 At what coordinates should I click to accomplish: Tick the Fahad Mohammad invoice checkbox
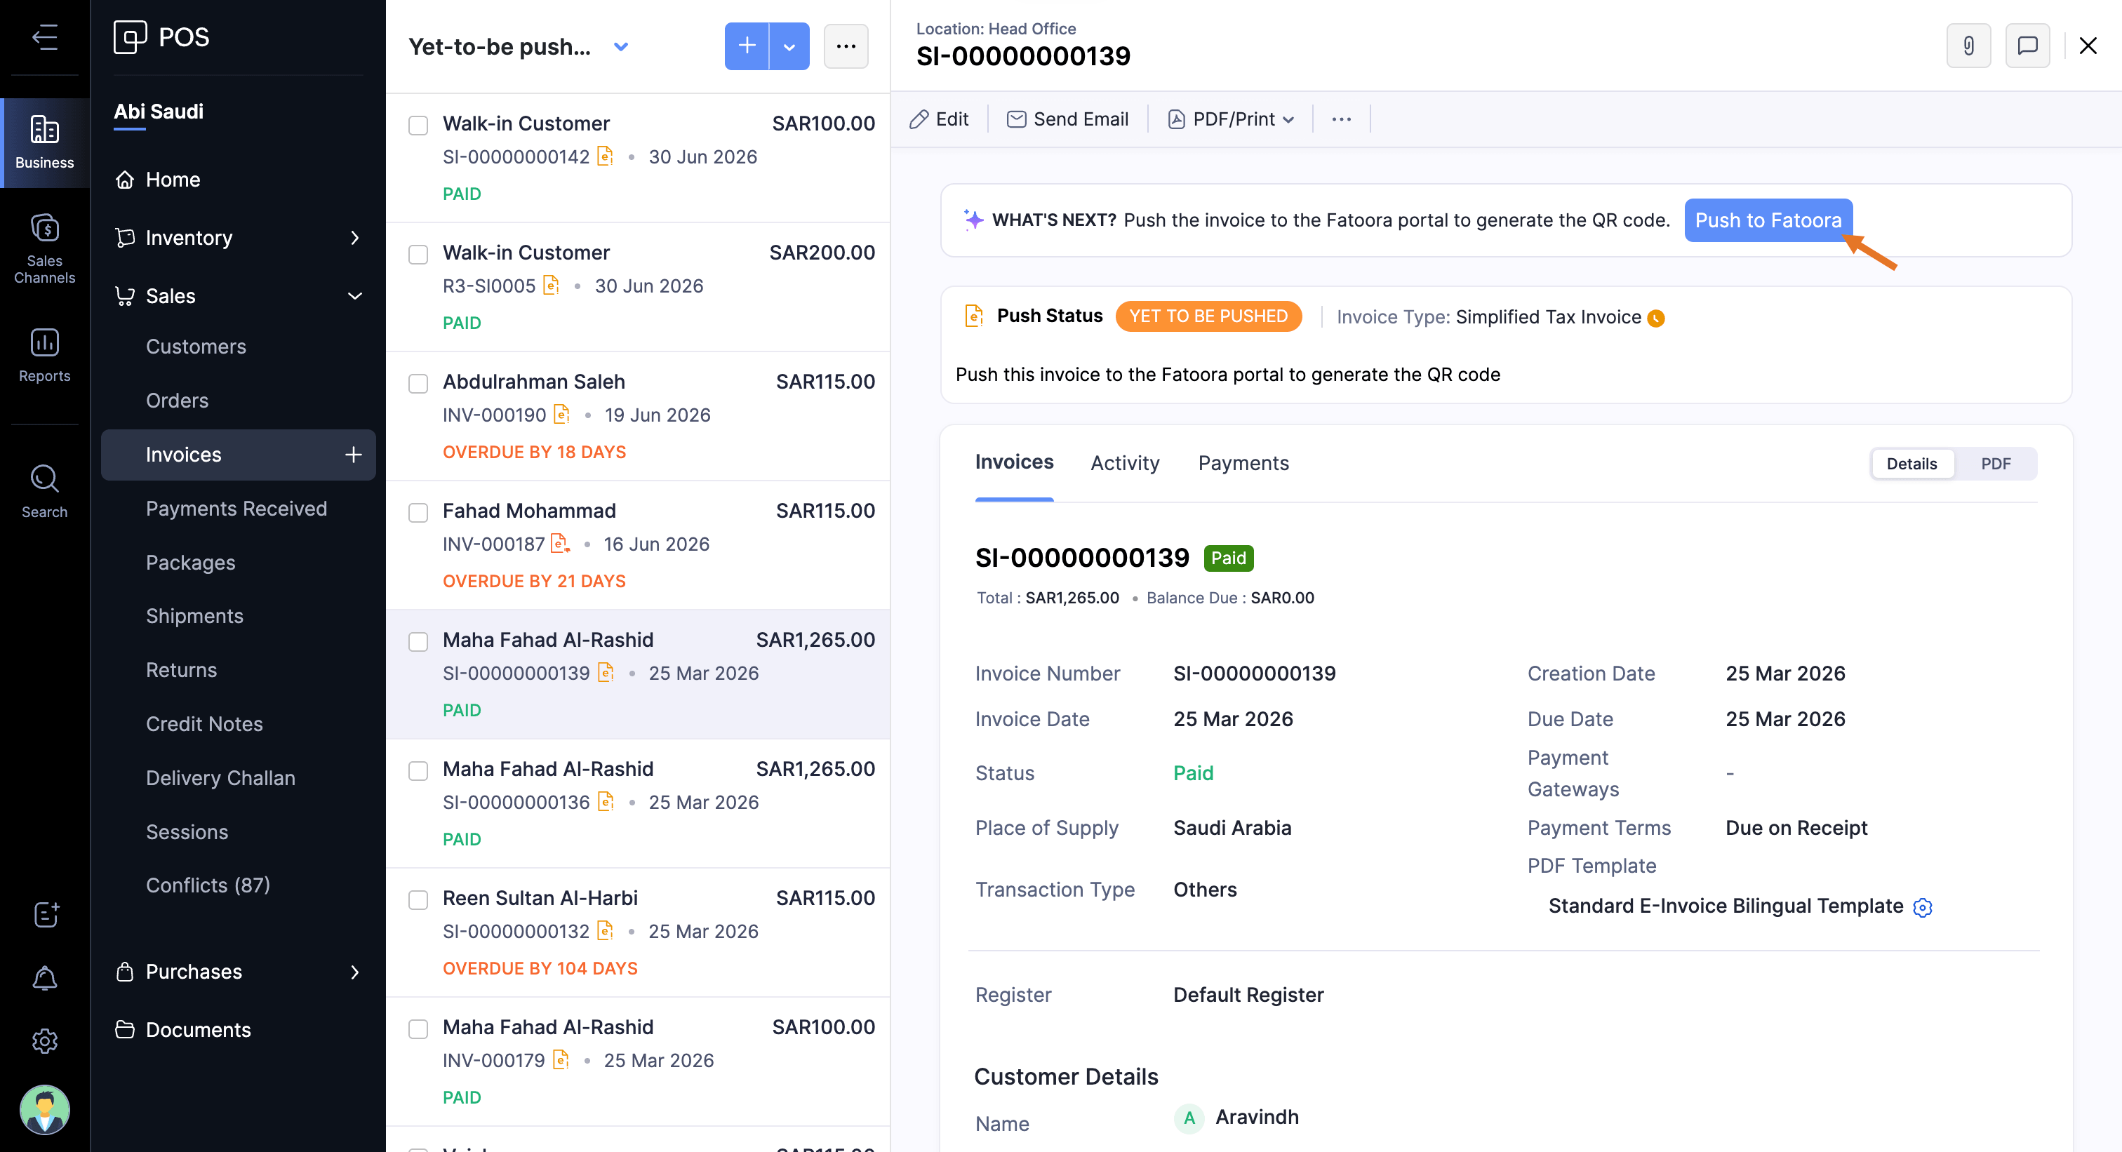(418, 513)
